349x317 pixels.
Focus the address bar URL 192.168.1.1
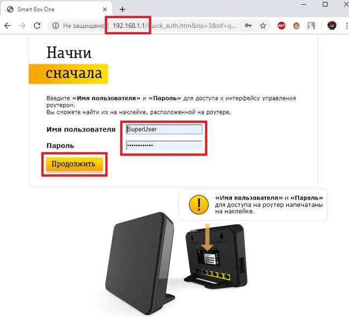129,26
